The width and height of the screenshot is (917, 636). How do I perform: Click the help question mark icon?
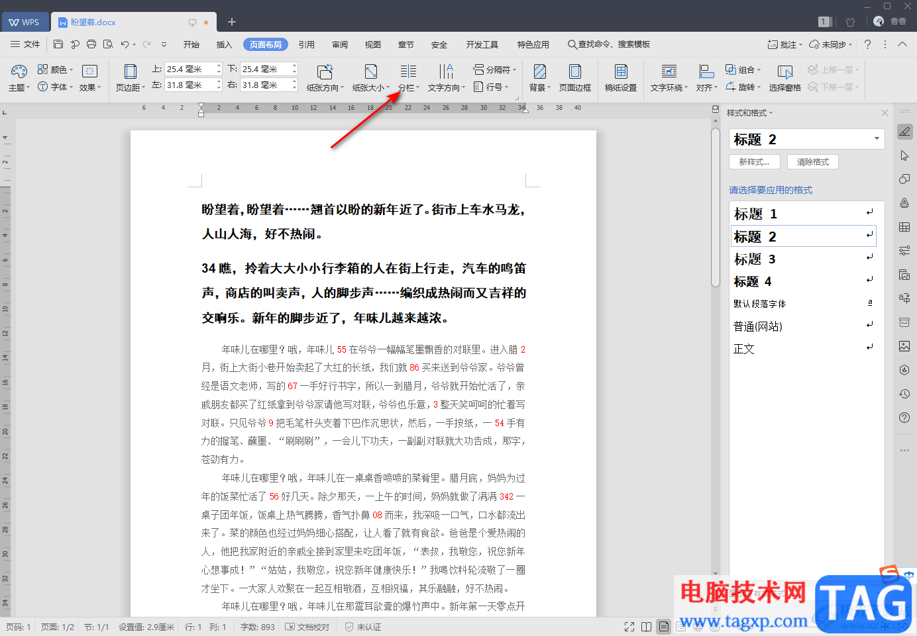pyautogui.click(x=867, y=44)
